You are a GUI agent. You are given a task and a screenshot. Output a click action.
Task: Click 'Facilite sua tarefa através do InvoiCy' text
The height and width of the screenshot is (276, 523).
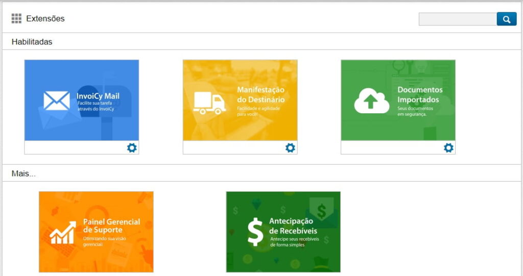tap(96, 106)
